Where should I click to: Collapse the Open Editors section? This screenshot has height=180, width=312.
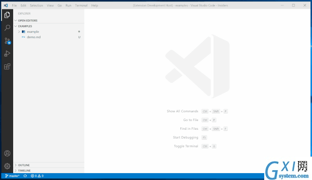[16, 20]
